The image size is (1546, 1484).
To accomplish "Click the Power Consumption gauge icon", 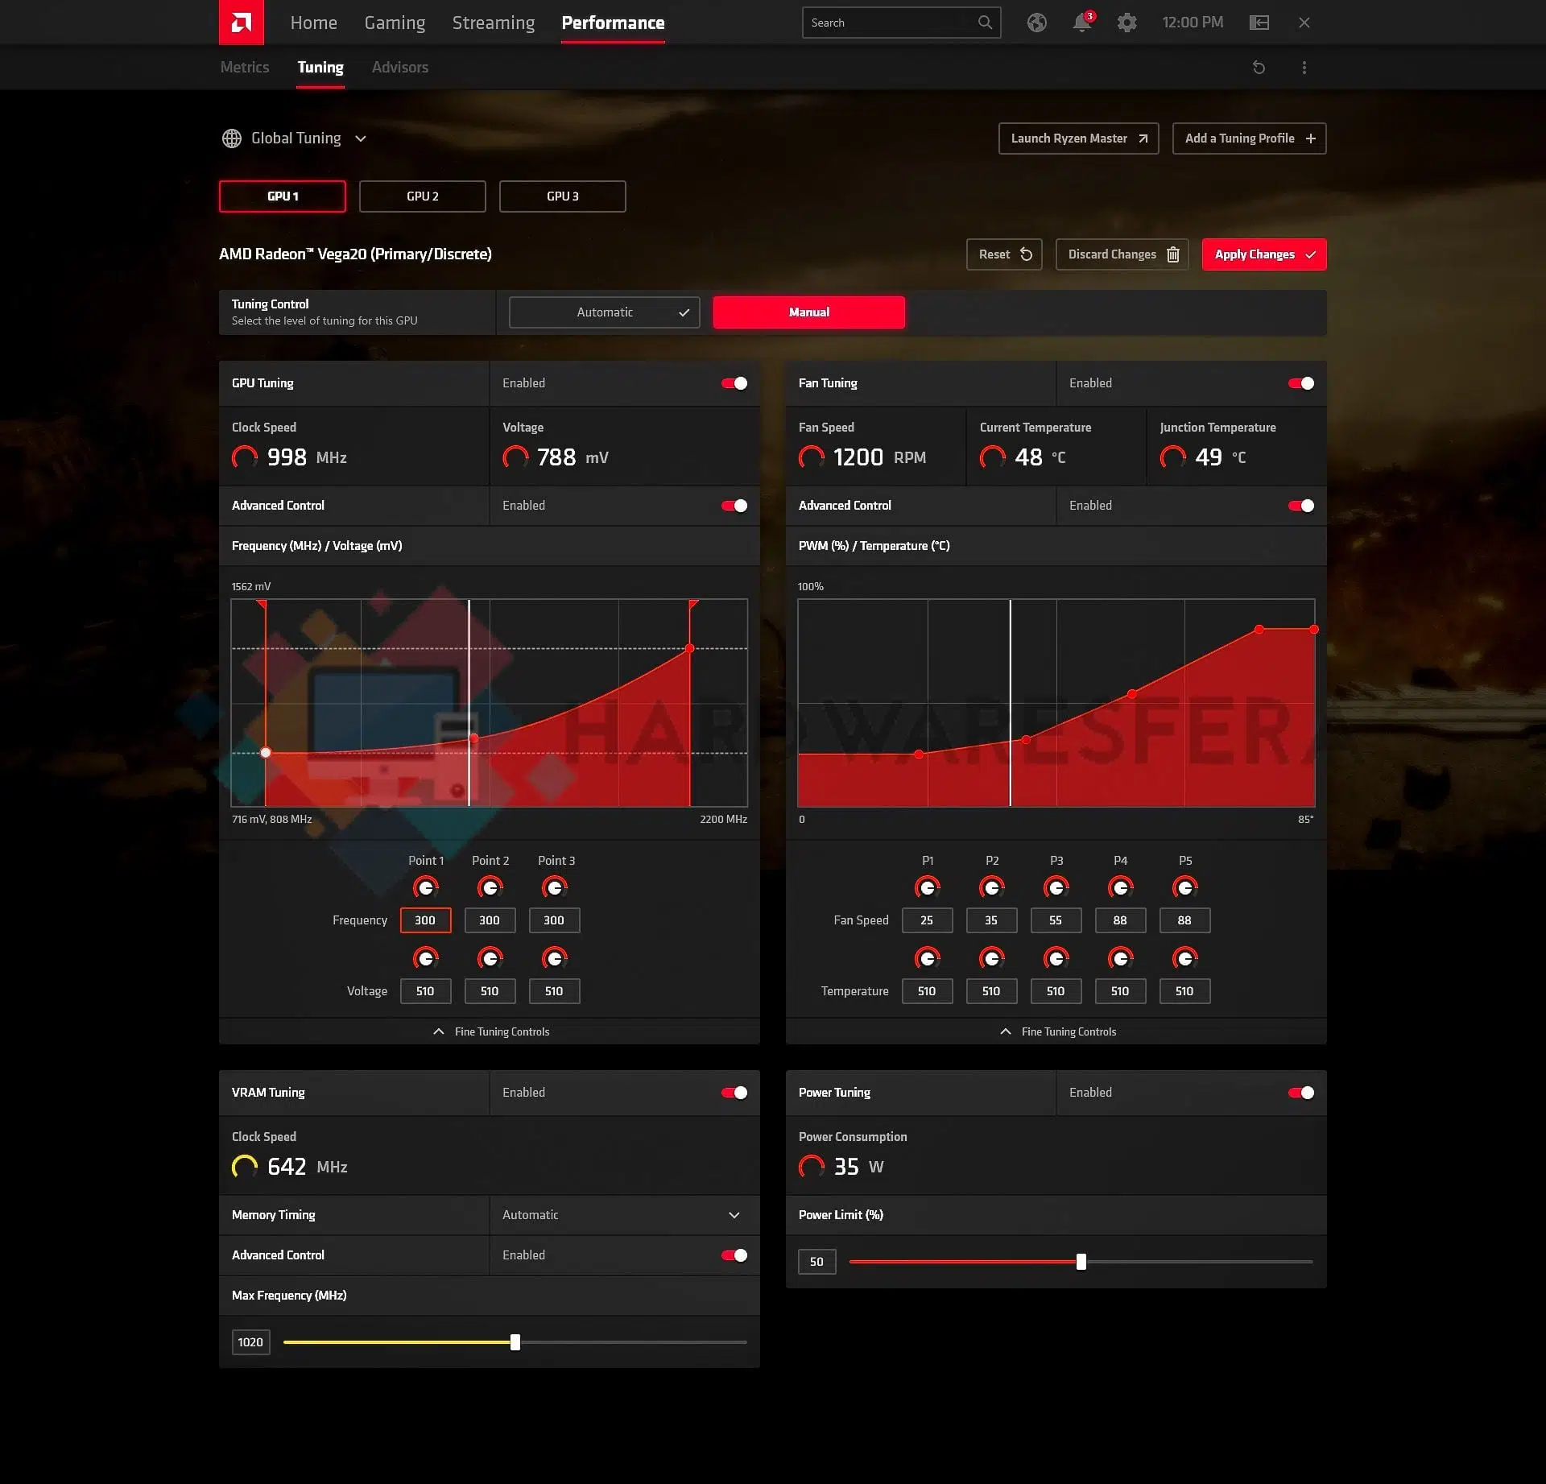I will (812, 1167).
